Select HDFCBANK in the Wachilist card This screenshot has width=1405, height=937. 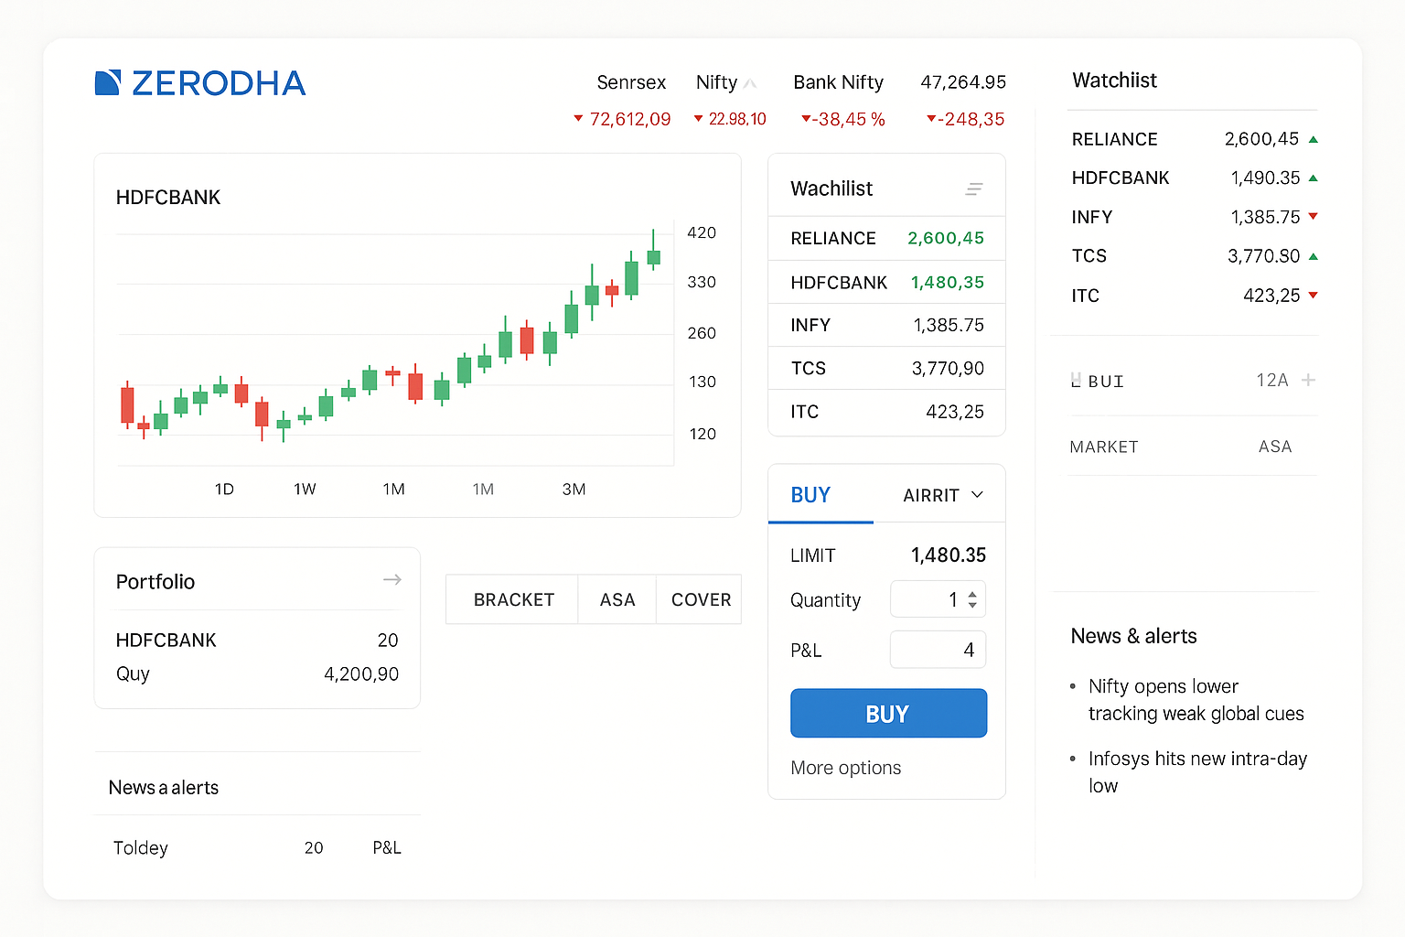tap(886, 282)
